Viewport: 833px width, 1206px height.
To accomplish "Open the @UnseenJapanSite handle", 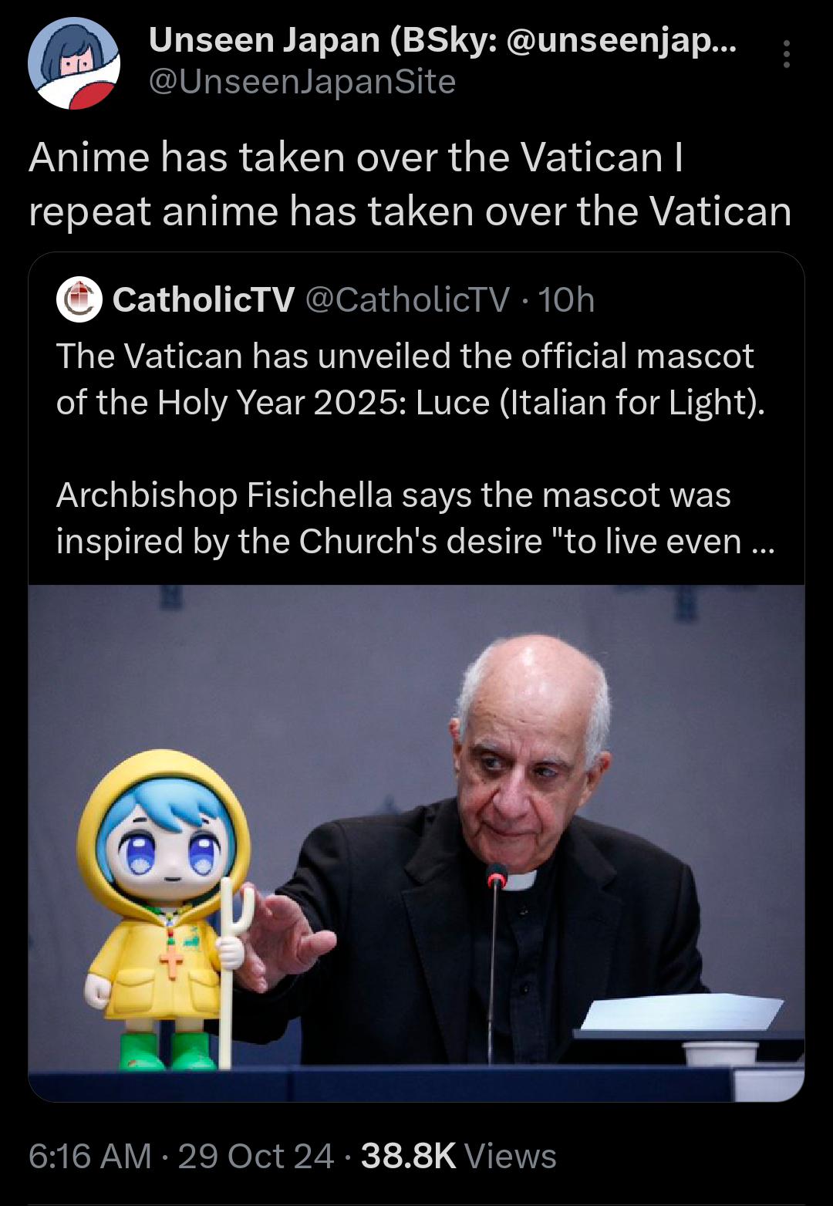I will click(302, 82).
